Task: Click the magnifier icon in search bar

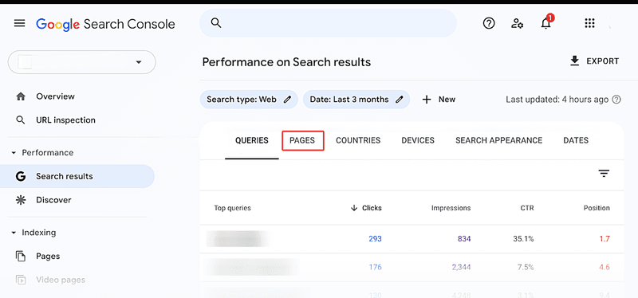Action: pyautogui.click(x=216, y=23)
